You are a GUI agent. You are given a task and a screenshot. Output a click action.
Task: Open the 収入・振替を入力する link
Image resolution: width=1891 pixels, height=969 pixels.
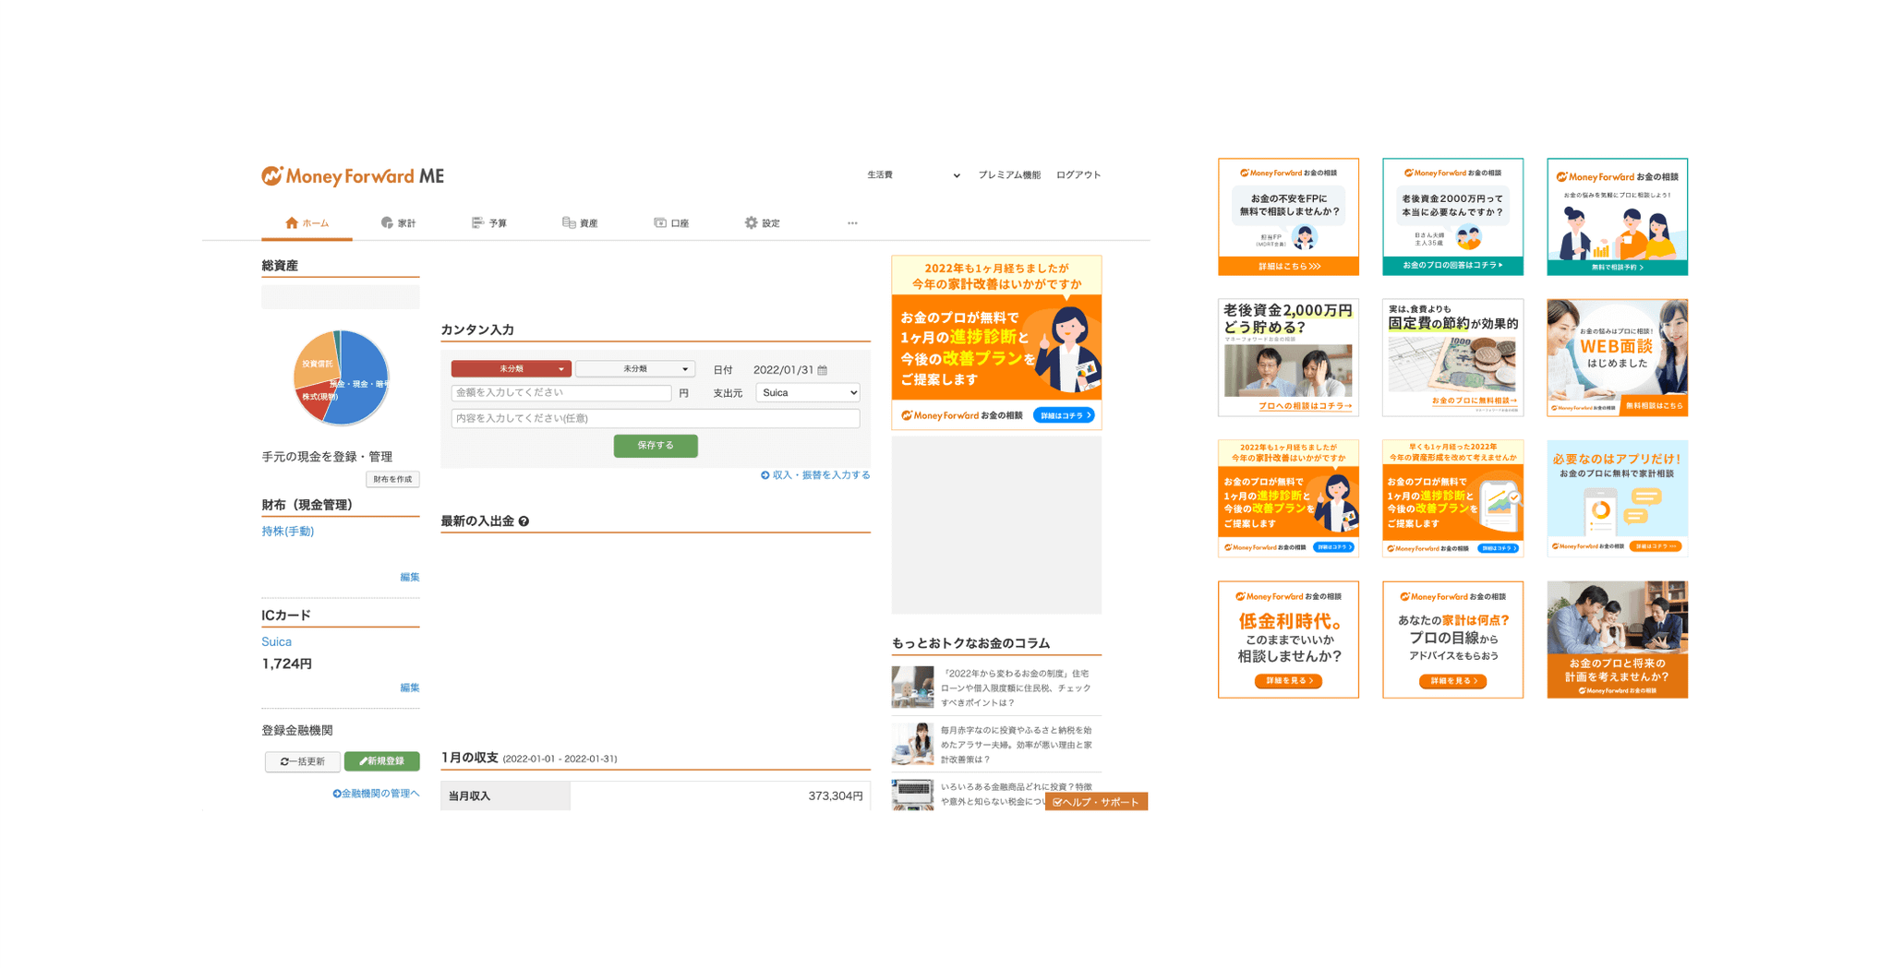(x=815, y=475)
